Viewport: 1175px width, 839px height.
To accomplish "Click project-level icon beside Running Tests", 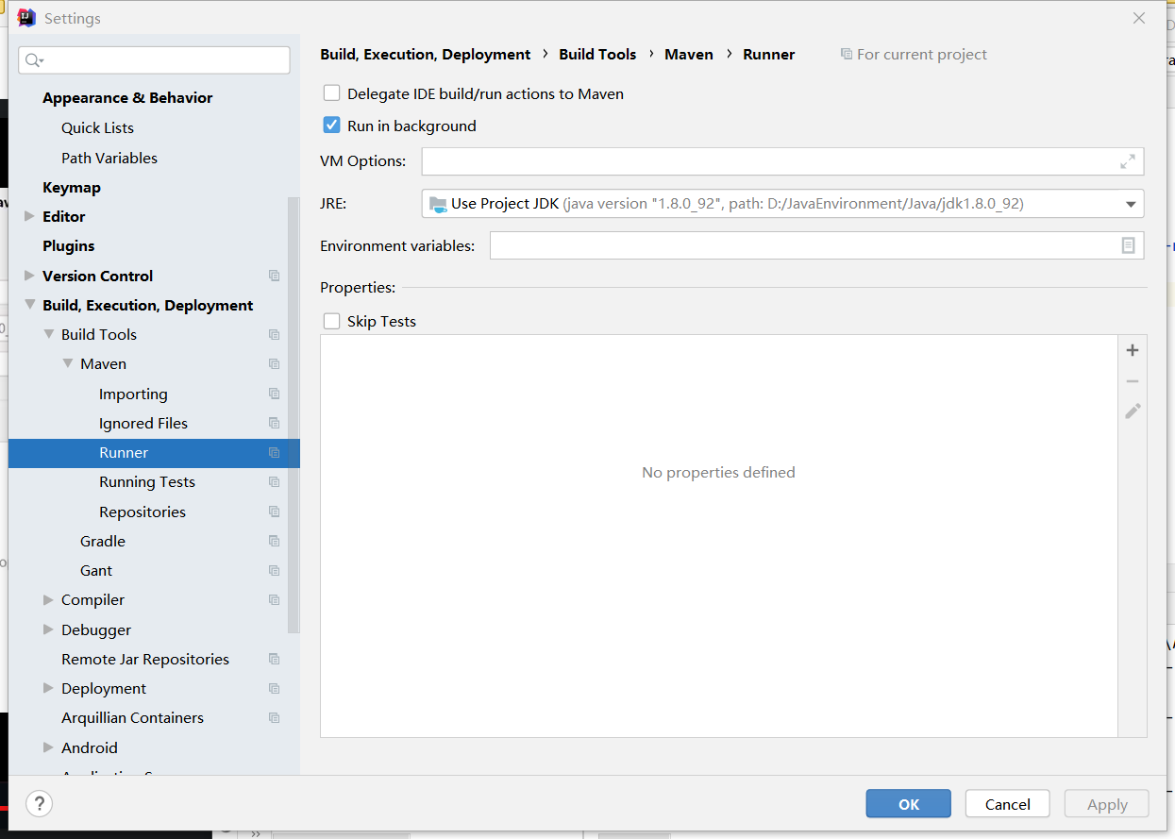I will point(274,481).
